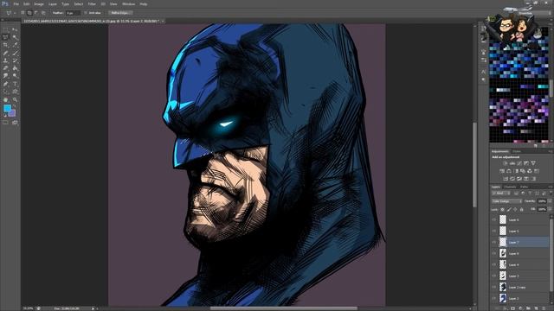Viewport: 554px width, 311px height.
Task: Lock transparent pixels of the layer
Action: pos(502,209)
